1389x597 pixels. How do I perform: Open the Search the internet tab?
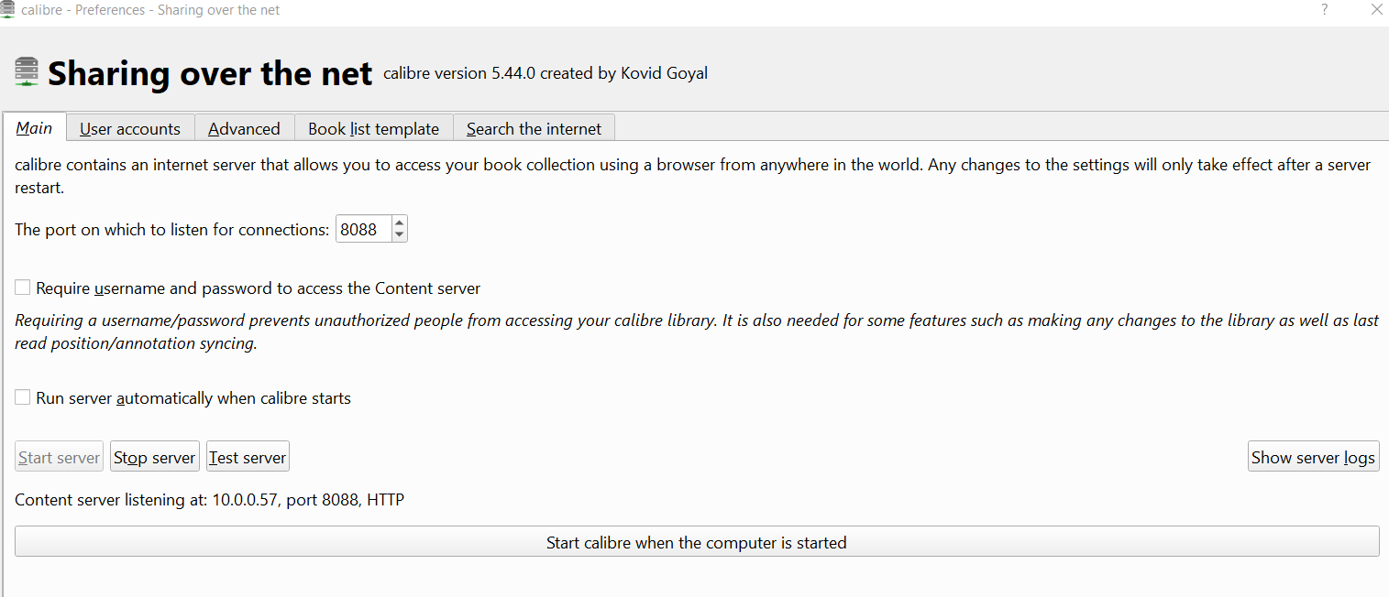click(534, 129)
